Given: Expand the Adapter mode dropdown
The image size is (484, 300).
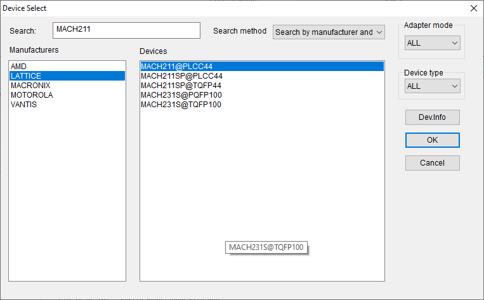Looking at the screenshot, I should 433,43.
